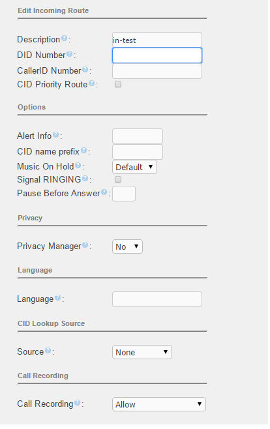This screenshot has width=270, height=429.
Task: Tick the Signal RINGING checkbox
Action: click(118, 179)
